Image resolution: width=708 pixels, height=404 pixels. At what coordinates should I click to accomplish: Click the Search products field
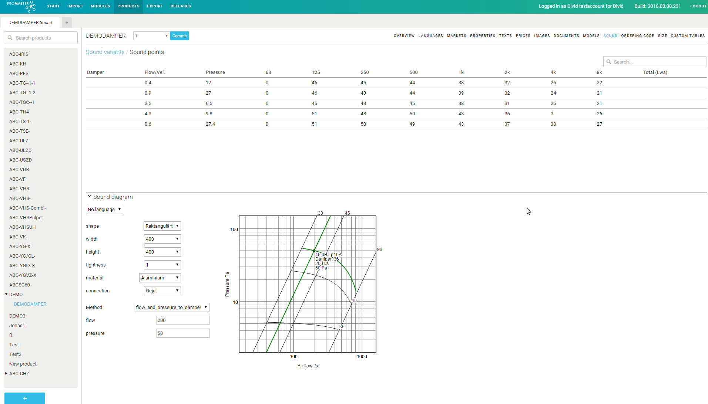[41, 38]
